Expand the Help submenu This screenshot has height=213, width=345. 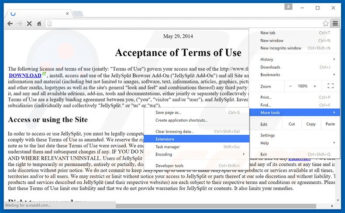pyautogui.click(x=295, y=143)
